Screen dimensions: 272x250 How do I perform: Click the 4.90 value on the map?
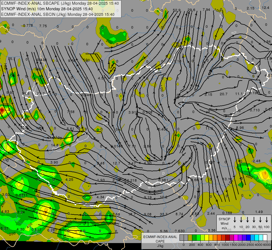(148, 163)
